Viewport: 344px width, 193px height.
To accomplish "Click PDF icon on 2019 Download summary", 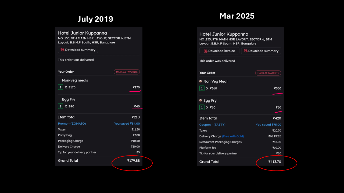I will pyautogui.click(x=62, y=50).
